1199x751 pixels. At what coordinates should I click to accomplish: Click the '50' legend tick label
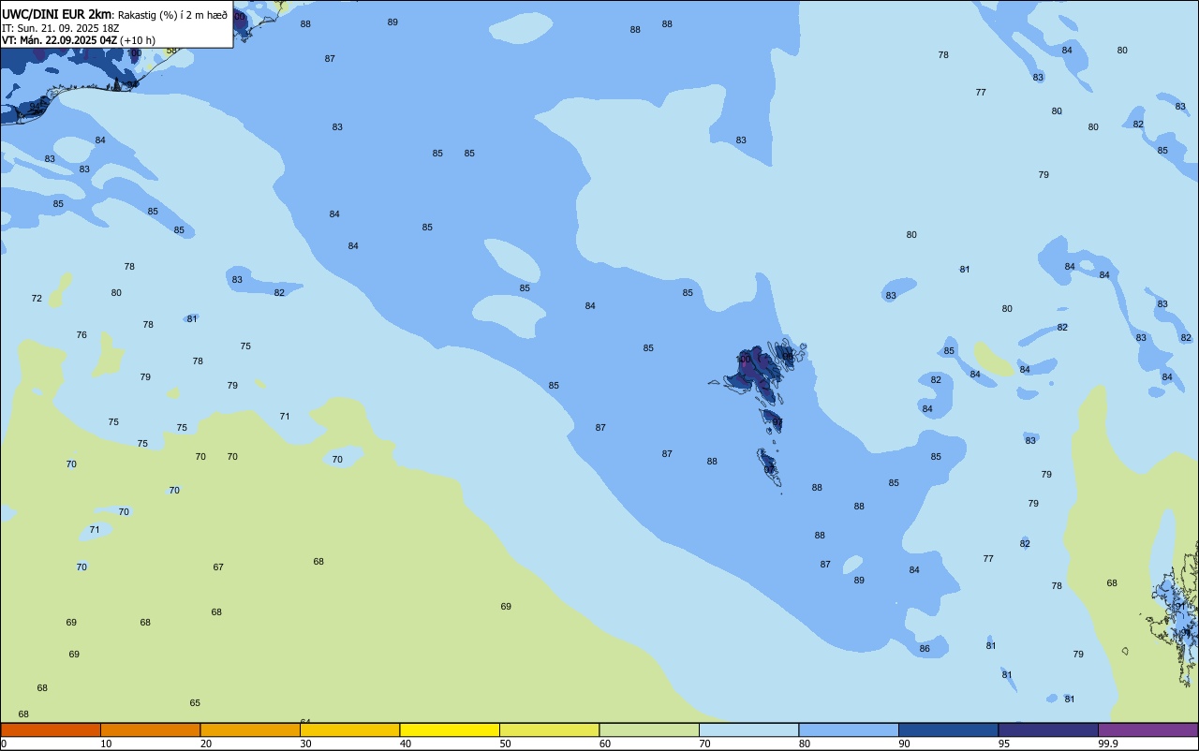coord(506,744)
